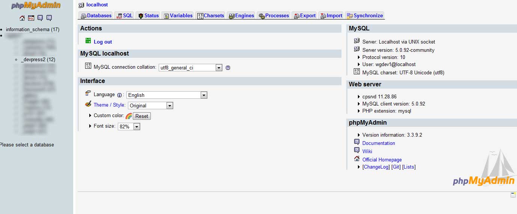Select the _devpress2 (12) database
The width and height of the screenshot is (517, 214).
pos(38,59)
